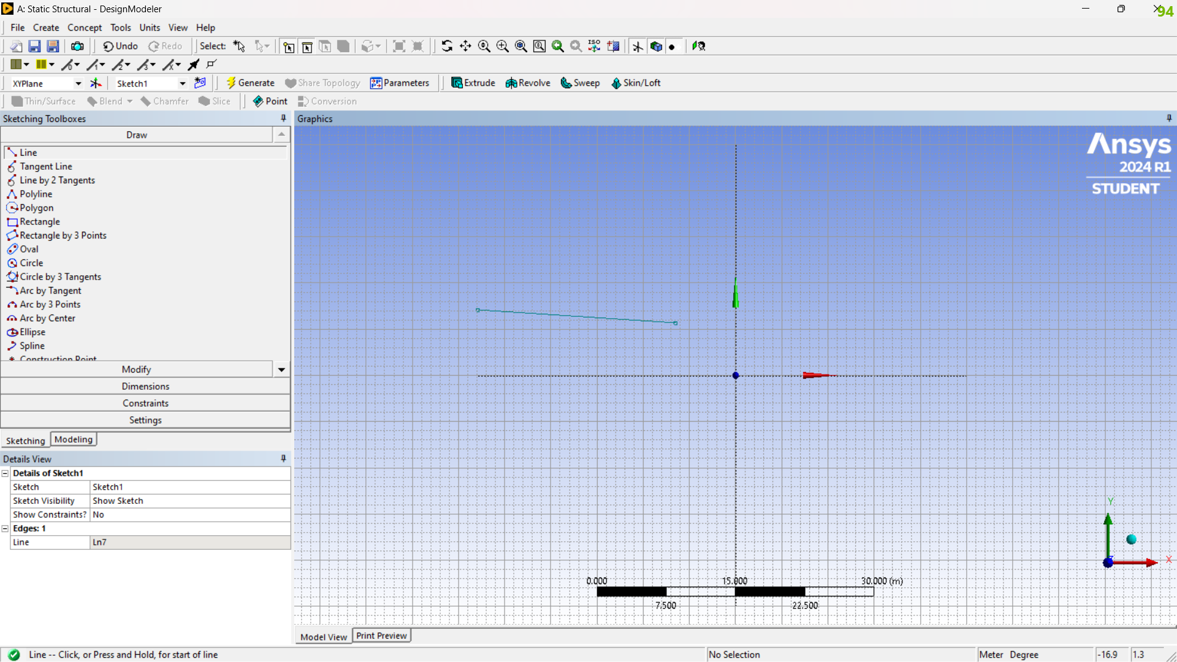Image resolution: width=1177 pixels, height=662 pixels.
Task: Collapse Details of Sketch1 section
Action: pyautogui.click(x=5, y=473)
